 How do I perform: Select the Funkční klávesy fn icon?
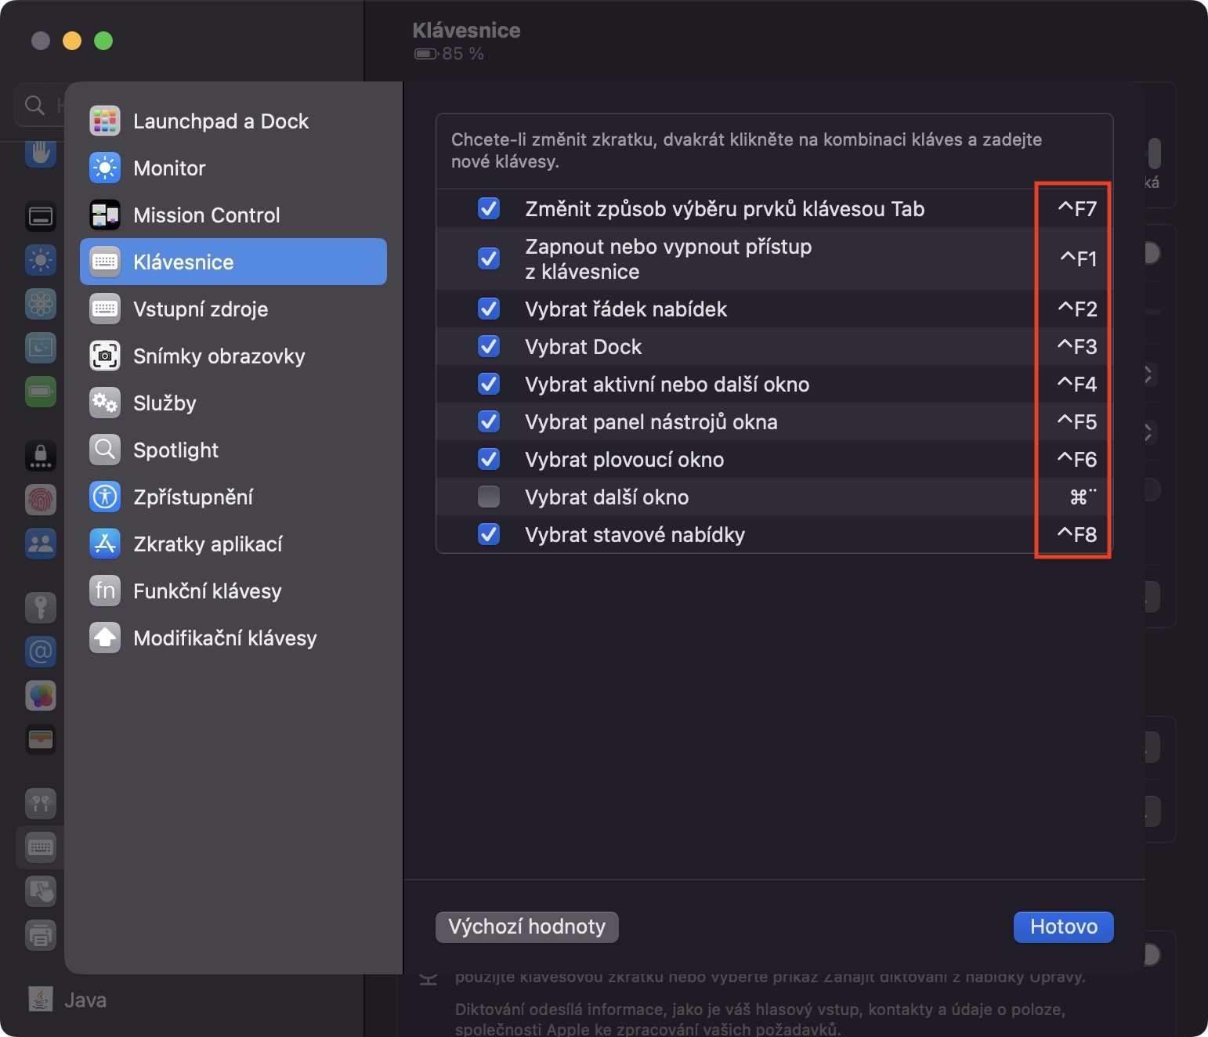[x=105, y=591]
